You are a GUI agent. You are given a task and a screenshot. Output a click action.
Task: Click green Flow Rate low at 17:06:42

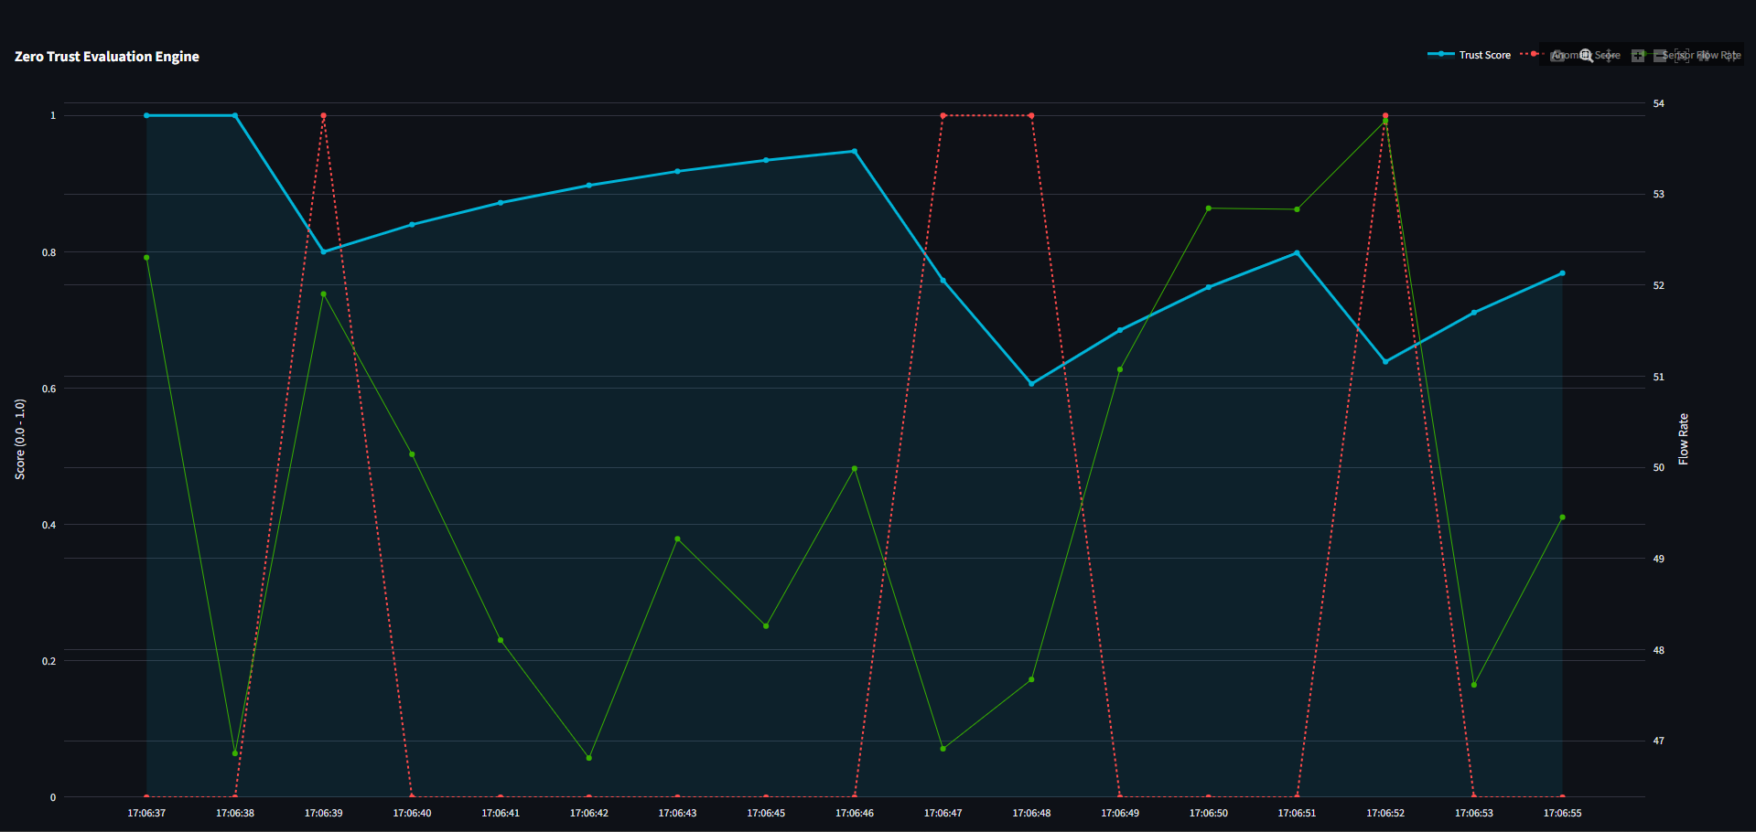(588, 758)
